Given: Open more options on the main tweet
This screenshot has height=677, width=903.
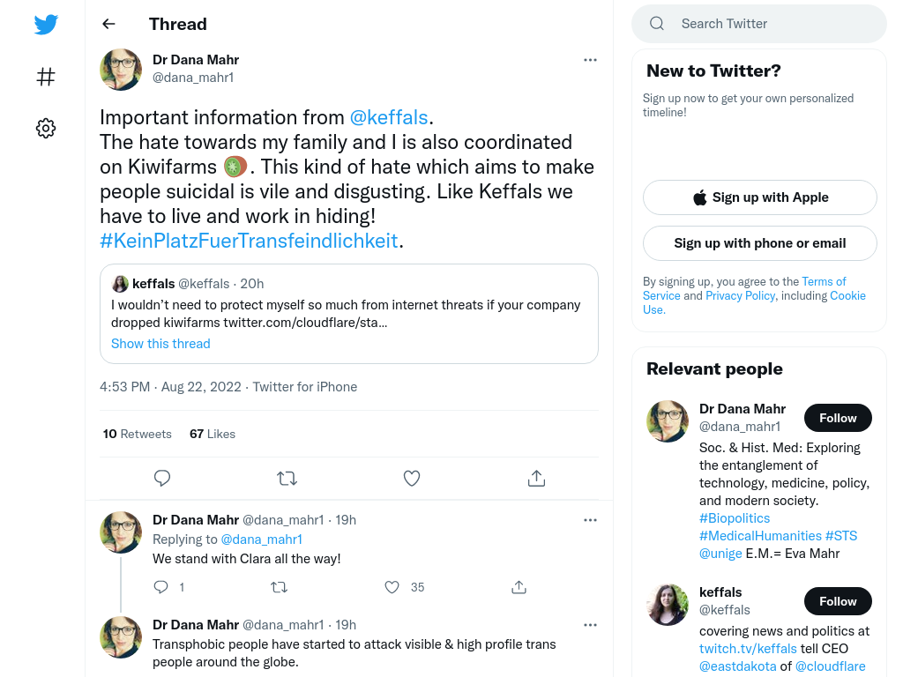Looking at the screenshot, I should (590, 60).
